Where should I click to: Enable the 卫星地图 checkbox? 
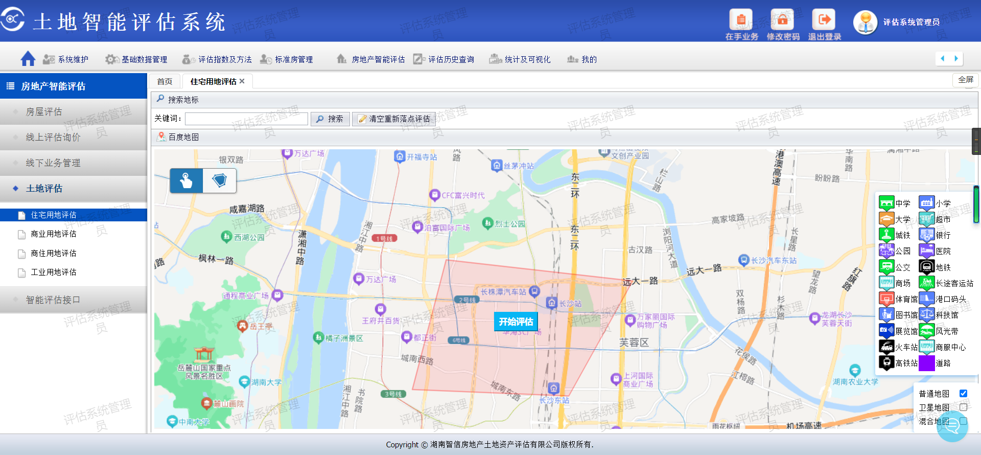963,407
